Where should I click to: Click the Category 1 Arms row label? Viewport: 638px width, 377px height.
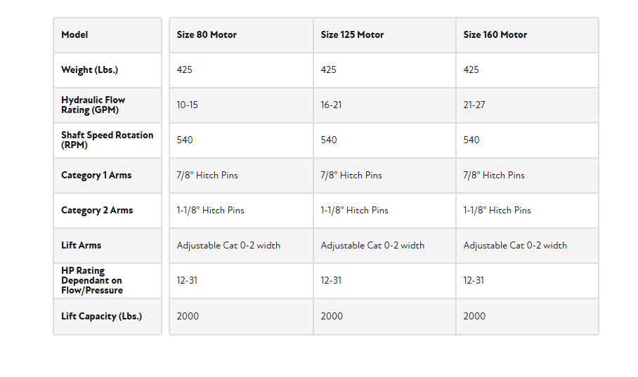(x=96, y=176)
